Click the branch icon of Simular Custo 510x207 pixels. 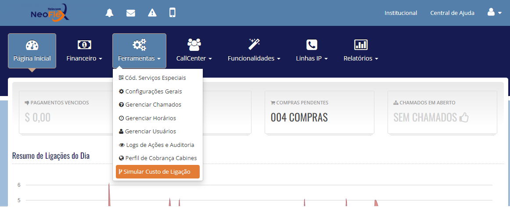tap(121, 171)
